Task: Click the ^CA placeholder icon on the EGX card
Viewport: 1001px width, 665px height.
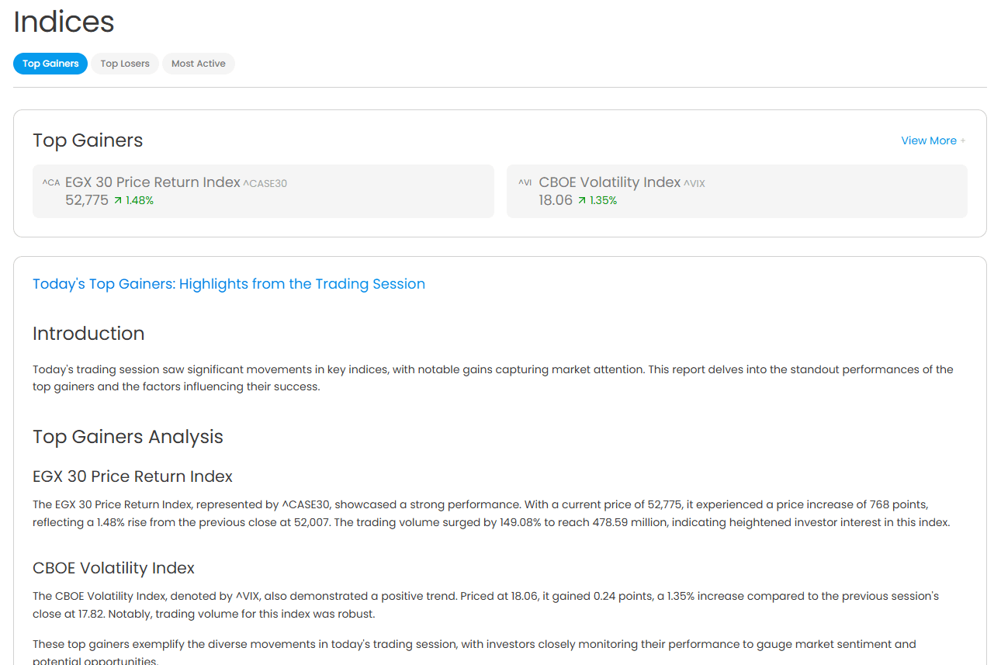Action: click(x=50, y=183)
